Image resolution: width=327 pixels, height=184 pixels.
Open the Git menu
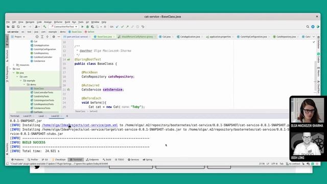point(87,22)
